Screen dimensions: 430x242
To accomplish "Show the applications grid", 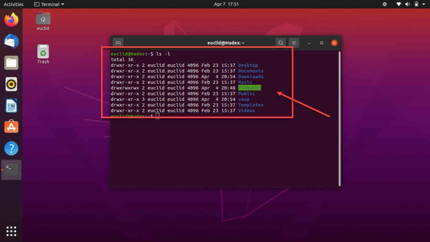I will tap(11, 231).
